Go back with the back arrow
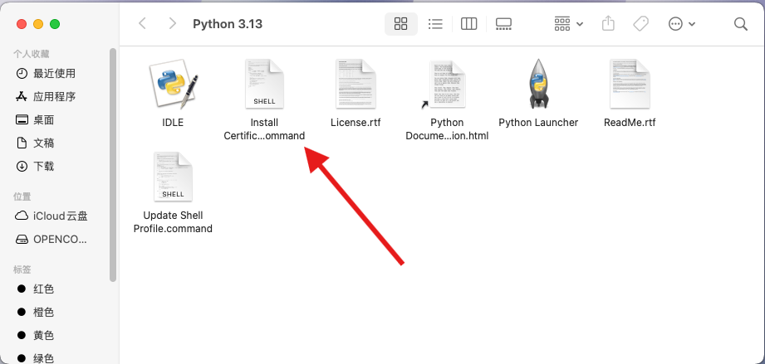Image resolution: width=765 pixels, height=364 pixels. [x=142, y=24]
